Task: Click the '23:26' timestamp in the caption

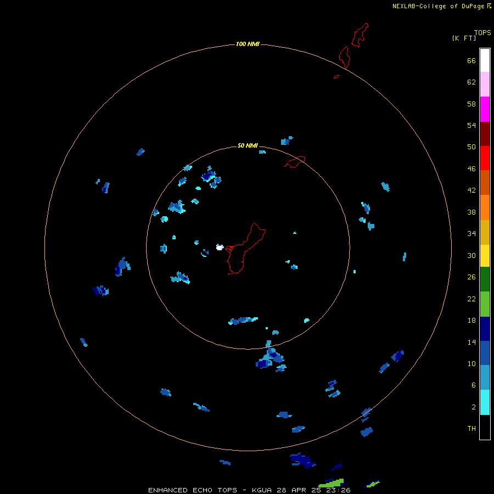Action: tap(339, 490)
